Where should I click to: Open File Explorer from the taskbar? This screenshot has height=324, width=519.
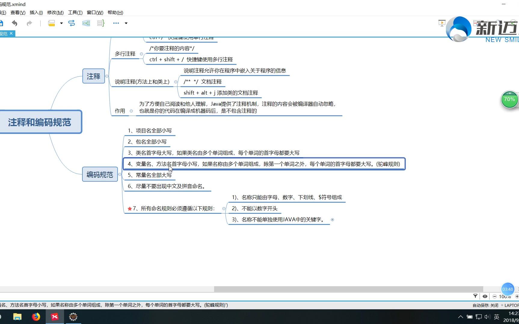17,317
